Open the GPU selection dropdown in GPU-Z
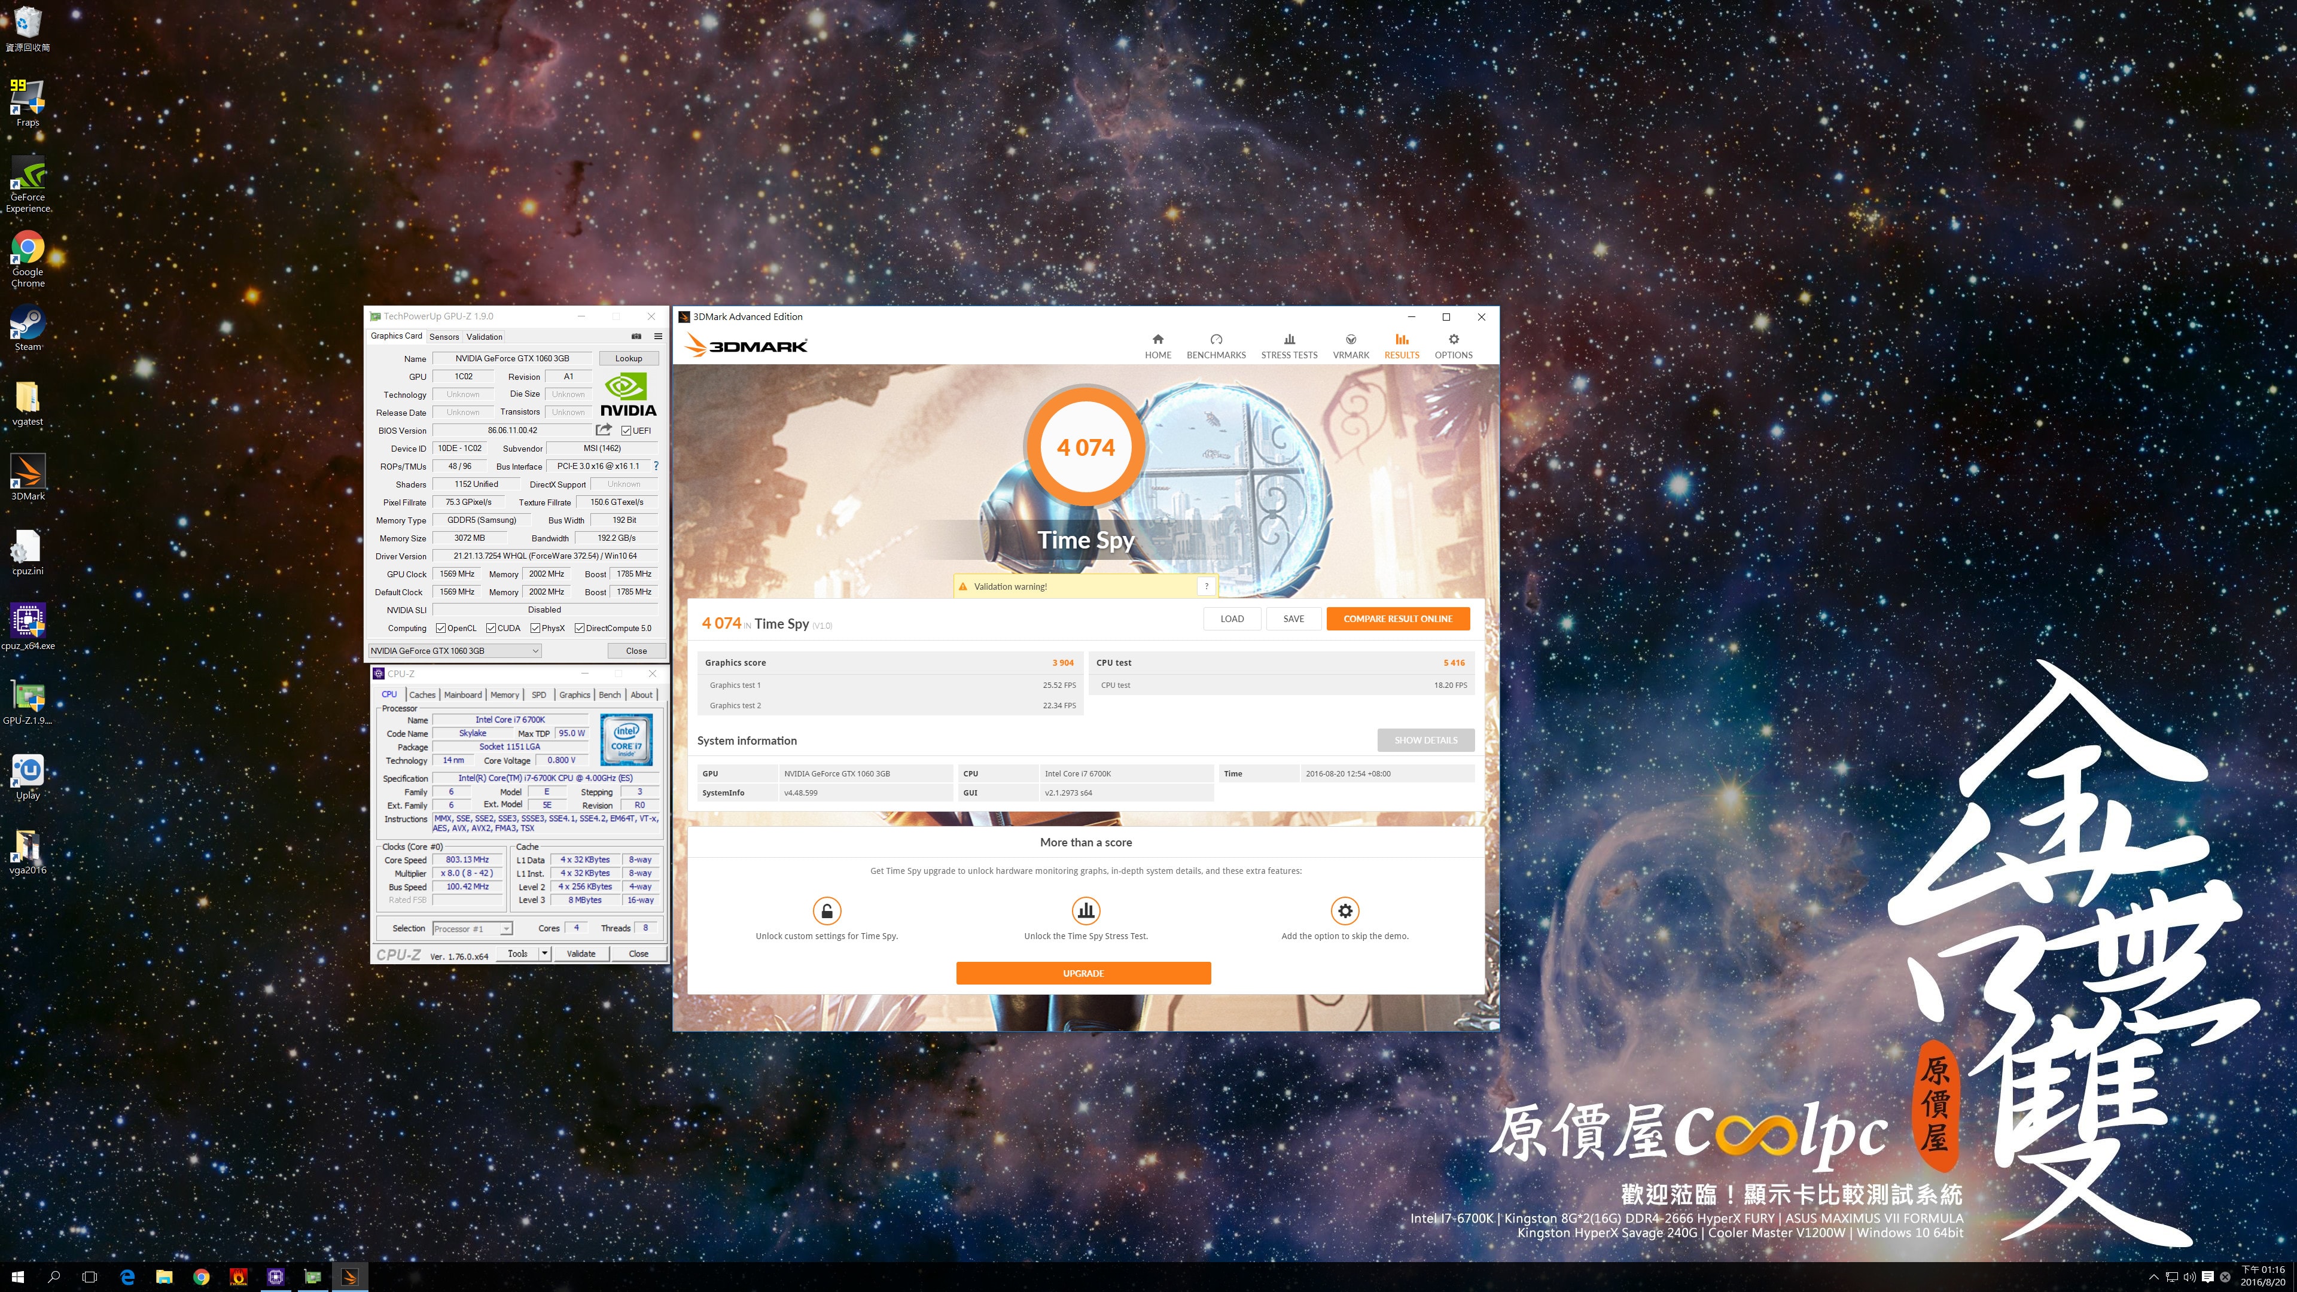 455,651
